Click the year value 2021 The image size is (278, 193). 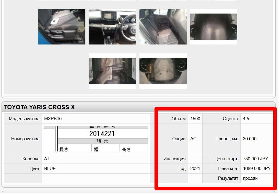pyautogui.click(x=195, y=169)
